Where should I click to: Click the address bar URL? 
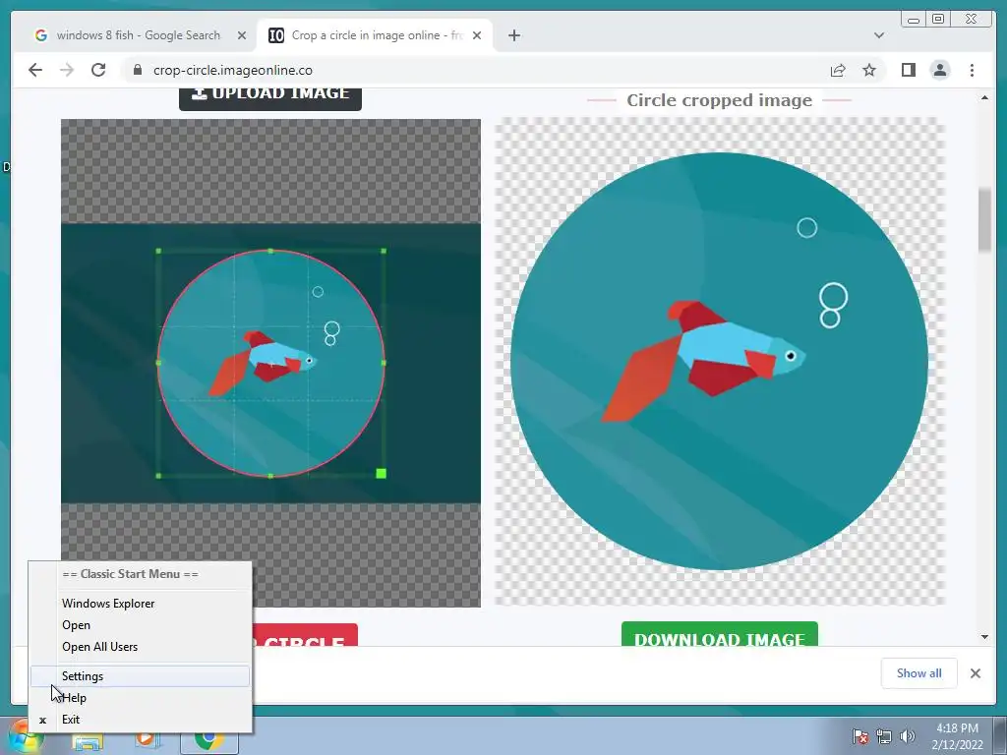(x=232, y=70)
